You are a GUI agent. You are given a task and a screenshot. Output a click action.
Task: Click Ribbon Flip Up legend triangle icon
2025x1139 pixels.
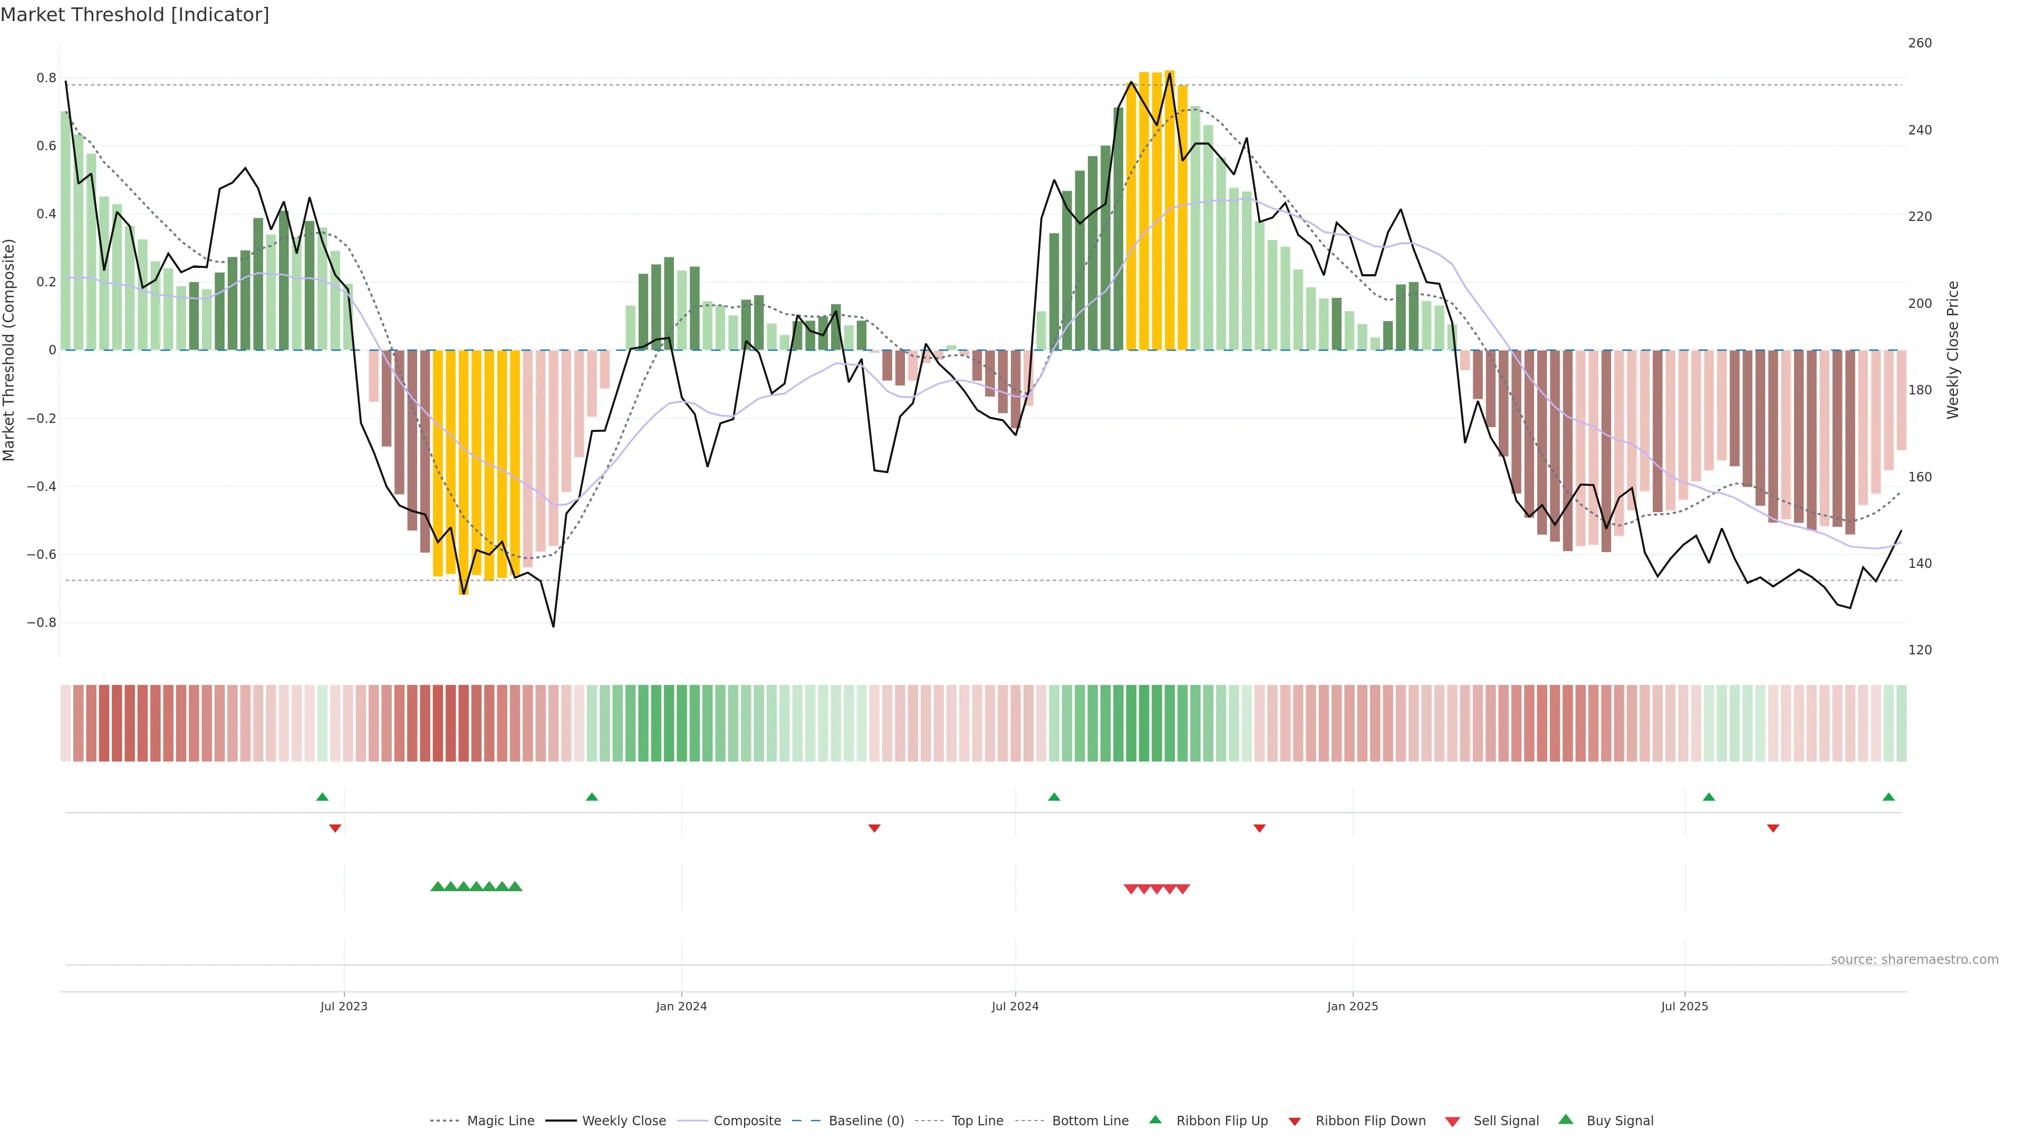pos(1155,1120)
